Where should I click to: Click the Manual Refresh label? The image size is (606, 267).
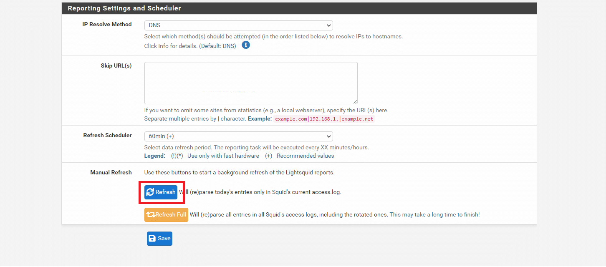coord(111,172)
